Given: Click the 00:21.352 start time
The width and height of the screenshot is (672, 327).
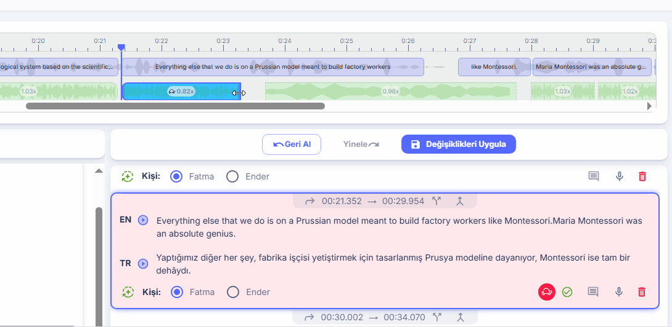Looking at the screenshot, I should 342,201.
